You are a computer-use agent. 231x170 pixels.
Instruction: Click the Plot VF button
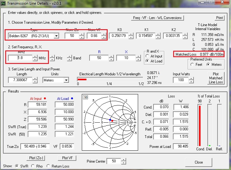pyautogui.click(x=67, y=158)
